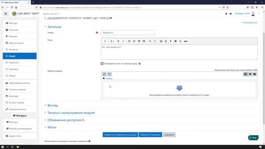Image resolution: width=265 pixels, height=149 pixels.
Task: Open notifications bell icon
Action: (226, 14)
